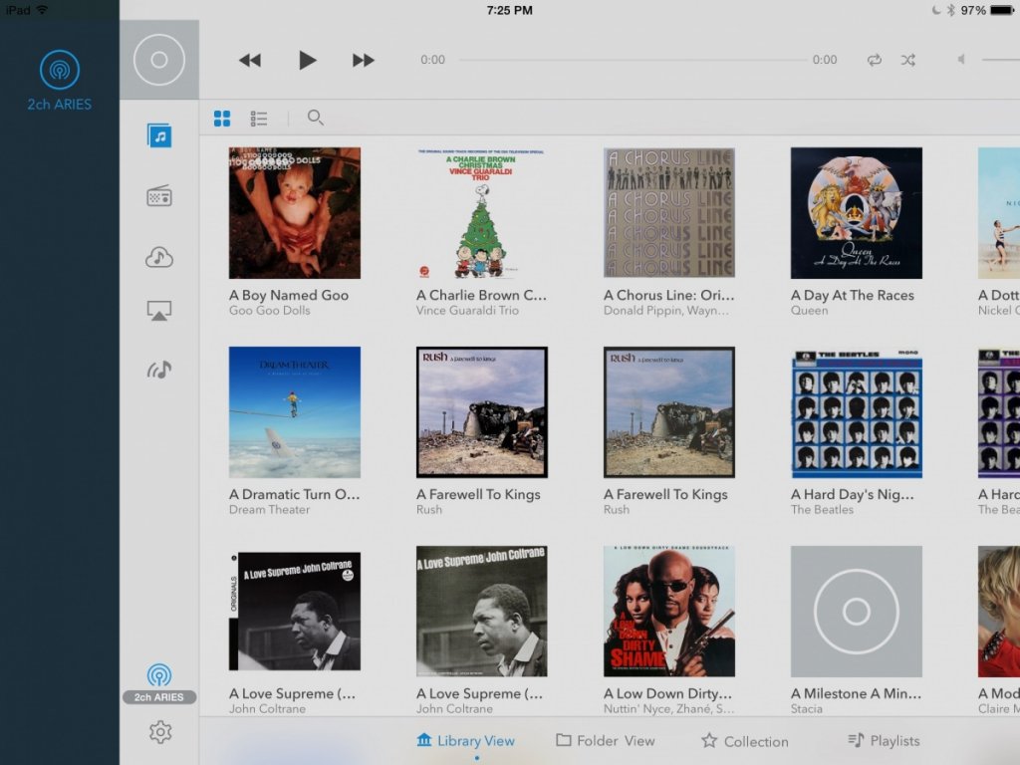Switch to the Folder View tab
1020x765 pixels.
[x=606, y=741]
